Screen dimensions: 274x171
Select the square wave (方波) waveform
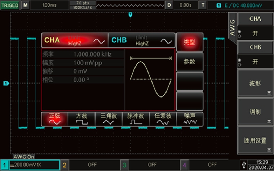81,119
